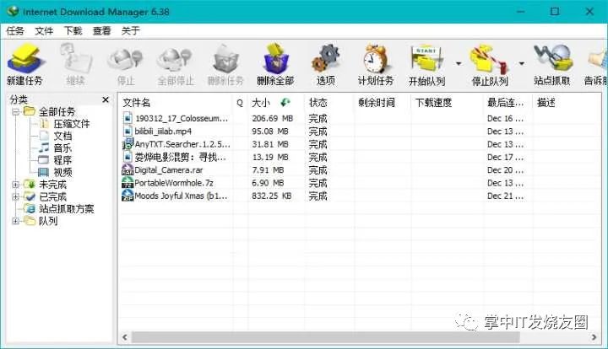
Task: Click the PortableWormhole.7z file icon
Action: click(128, 183)
